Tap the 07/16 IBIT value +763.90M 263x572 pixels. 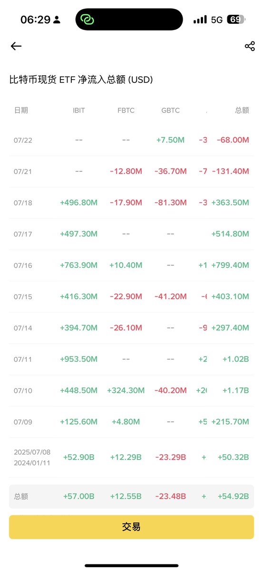pos(79,265)
